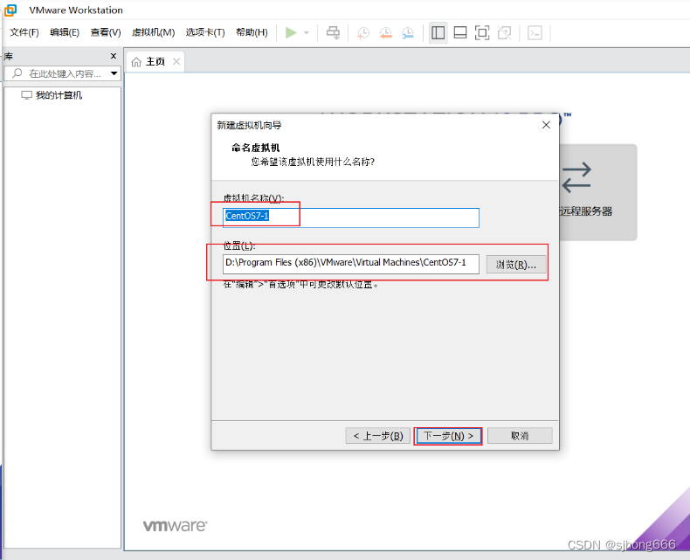The width and height of the screenshot is (690, 560).
Task: Switch to the 主页 tab
Action: (x=155, y=62)
